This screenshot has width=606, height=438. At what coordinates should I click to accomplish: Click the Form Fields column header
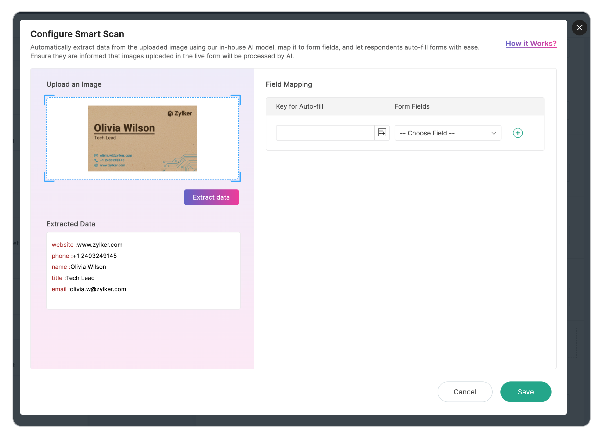(412, 106)
